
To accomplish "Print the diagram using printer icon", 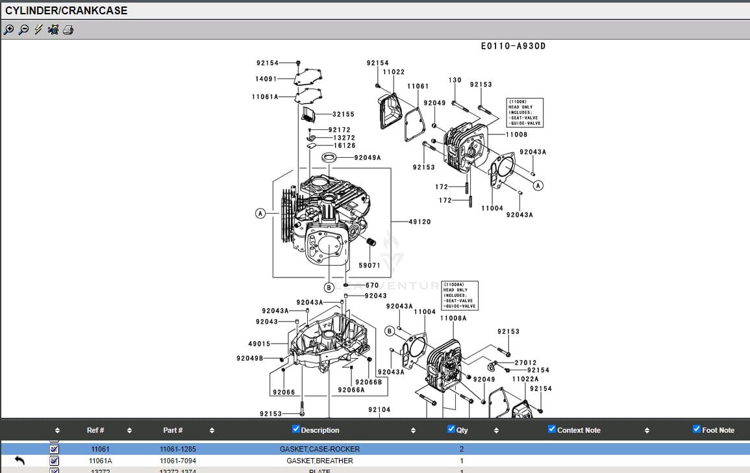I will point(68,30).
